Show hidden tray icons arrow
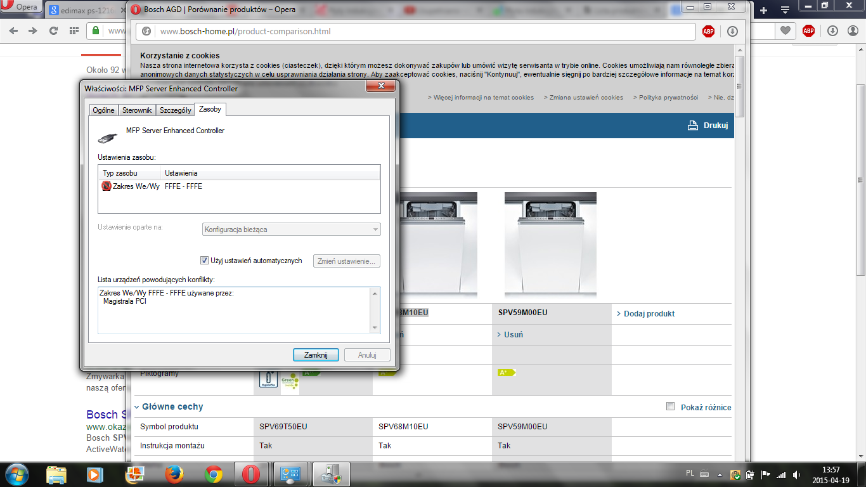This screenshot has height=487, width=866. [x=720, y=474]
